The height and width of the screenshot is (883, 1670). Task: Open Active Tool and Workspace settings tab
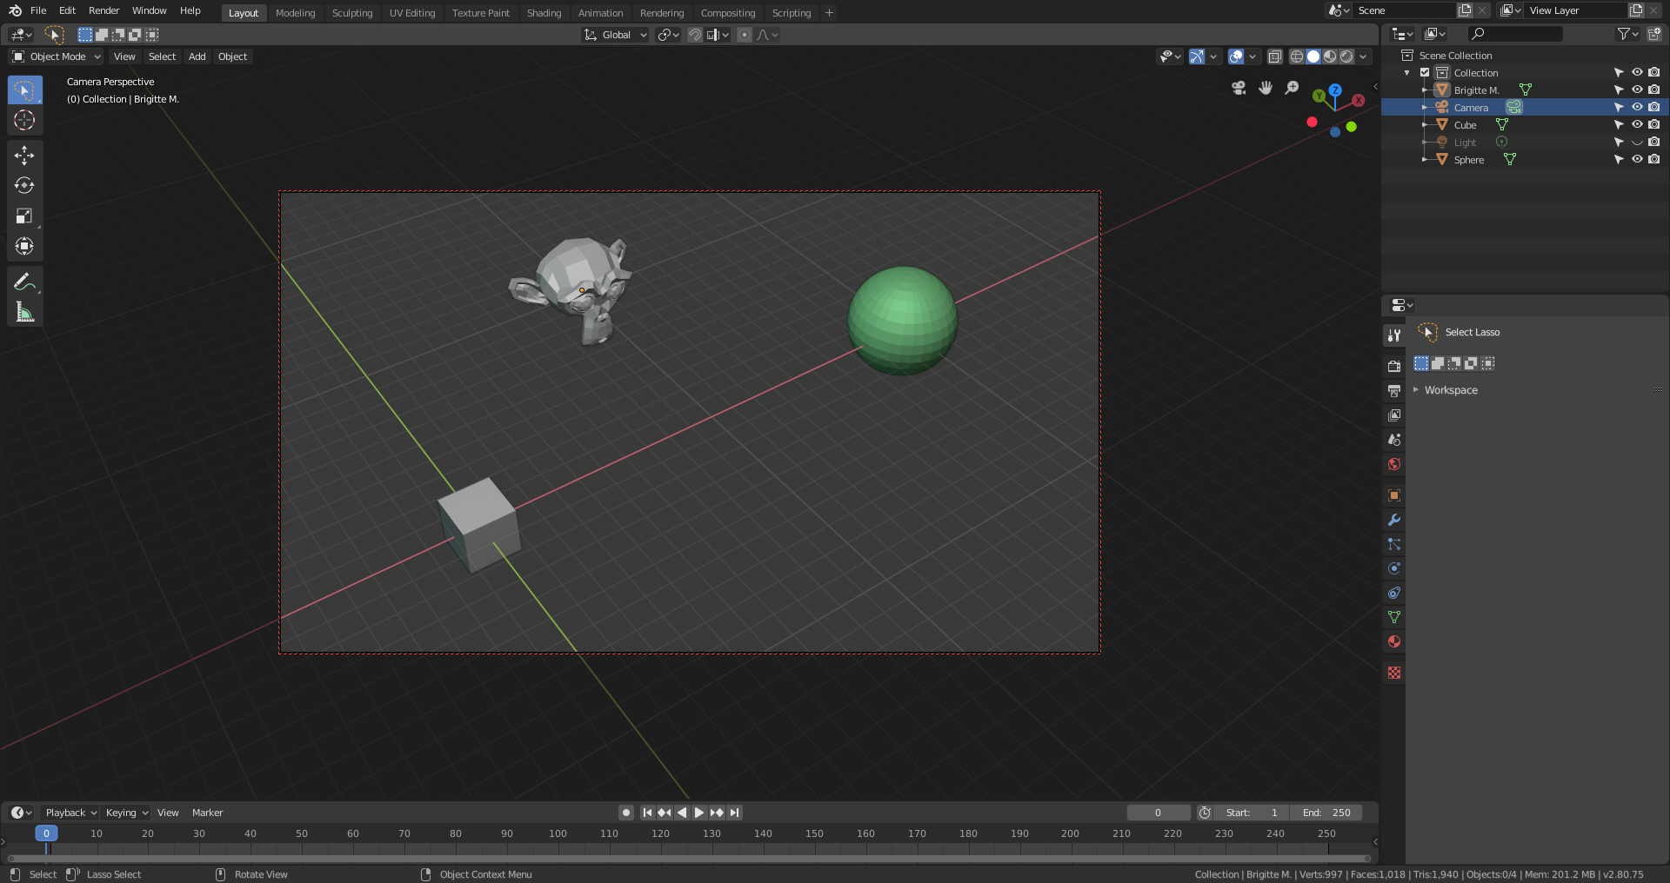1394,335
